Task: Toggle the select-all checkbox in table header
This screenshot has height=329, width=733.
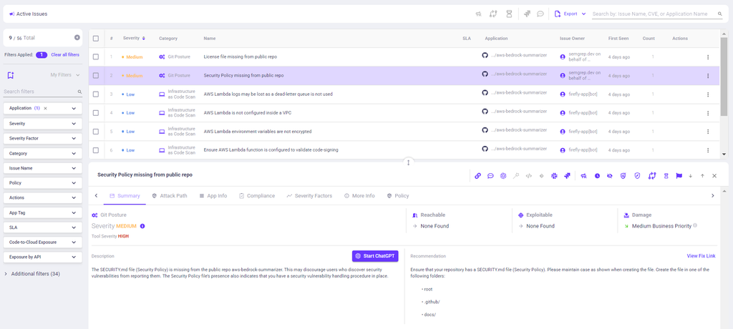Action: pos(96,39)
